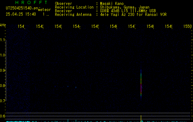This screenshot has height=122, width=193.
Task: Click the 1543 time axis tick label
Action: (58, 27)
